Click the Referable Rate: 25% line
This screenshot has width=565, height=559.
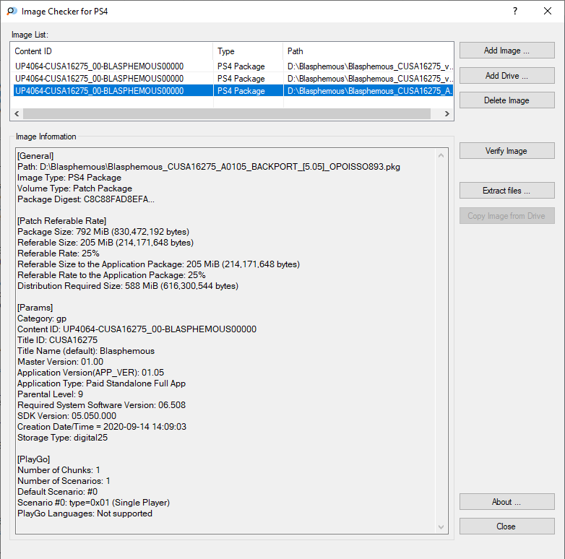click(x=59, y=253)
